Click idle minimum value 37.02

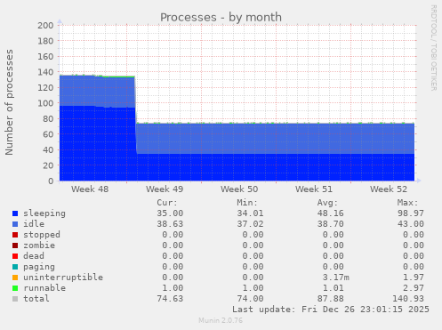point(250,224)
